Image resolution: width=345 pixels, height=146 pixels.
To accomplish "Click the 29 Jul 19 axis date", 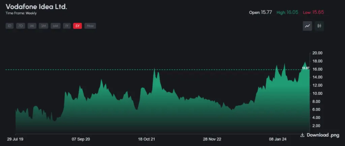I will click(15, 139).
